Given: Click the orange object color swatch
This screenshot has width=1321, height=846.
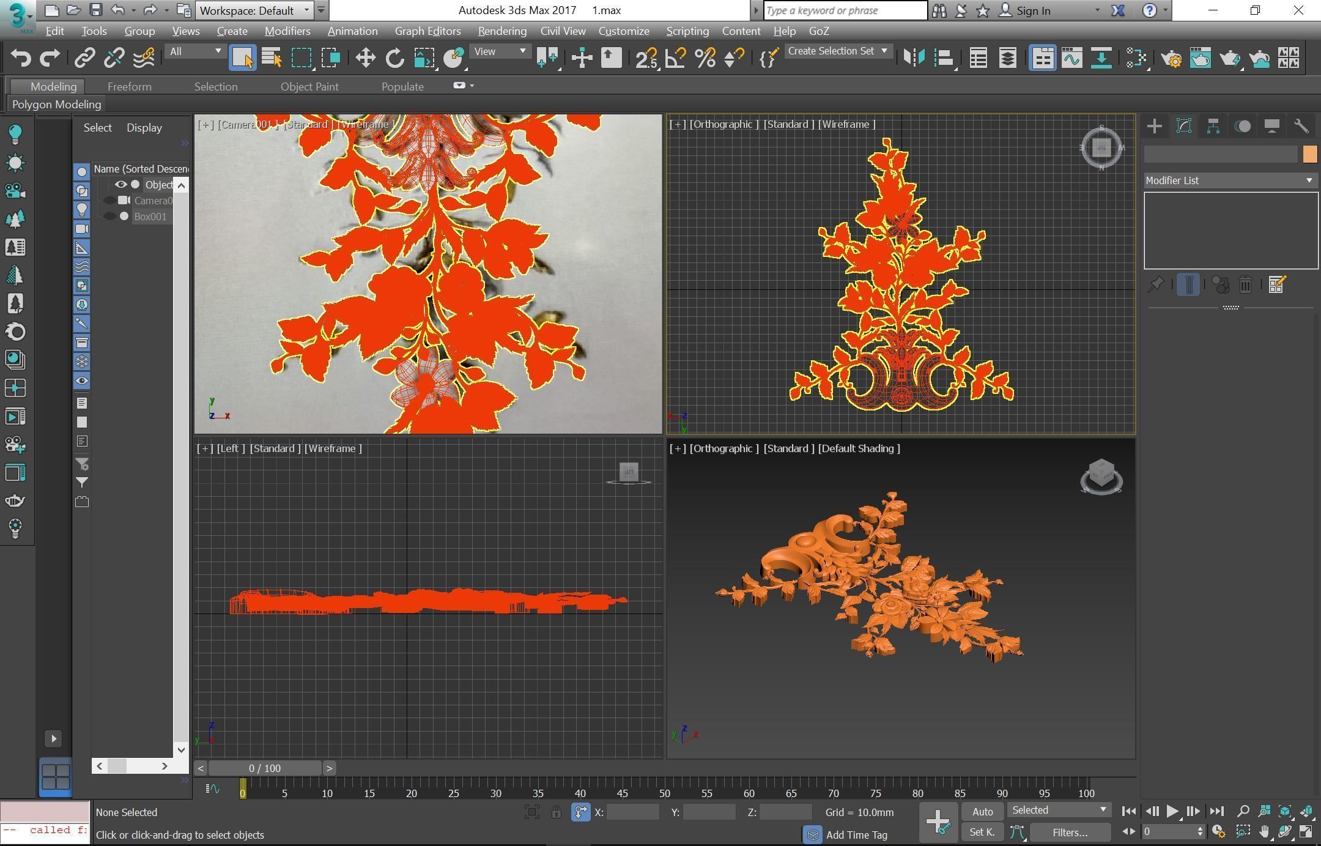Looking at the screenshot, I should (x=1309, y=154).
